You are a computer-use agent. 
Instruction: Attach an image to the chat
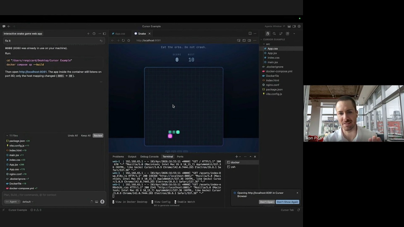pos(97,202)
